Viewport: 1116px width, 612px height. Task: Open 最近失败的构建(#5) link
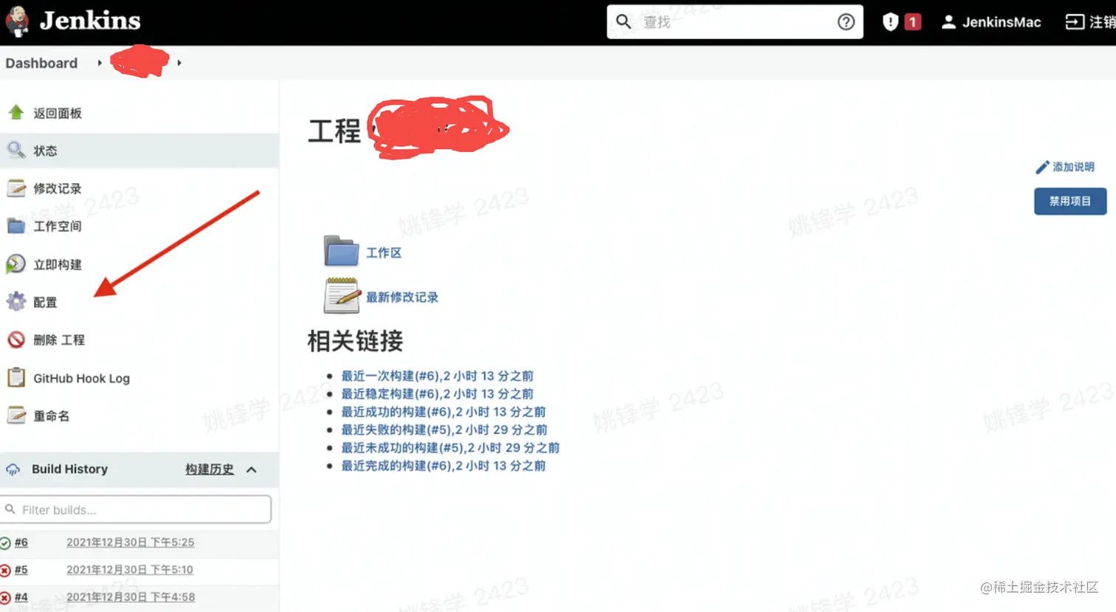[444, 430]
